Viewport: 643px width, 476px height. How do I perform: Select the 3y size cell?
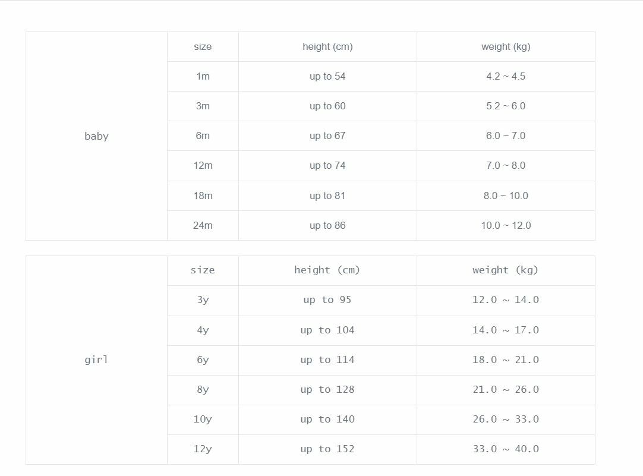[203, 300]
